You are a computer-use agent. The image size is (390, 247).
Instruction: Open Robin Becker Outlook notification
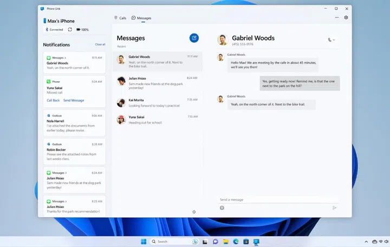74,152
